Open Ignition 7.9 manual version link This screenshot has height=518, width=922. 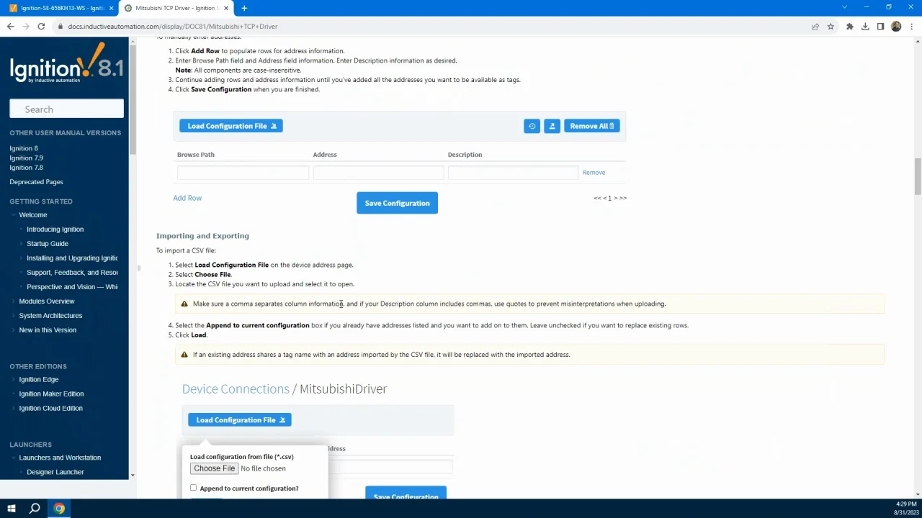(x=26, y=158)
